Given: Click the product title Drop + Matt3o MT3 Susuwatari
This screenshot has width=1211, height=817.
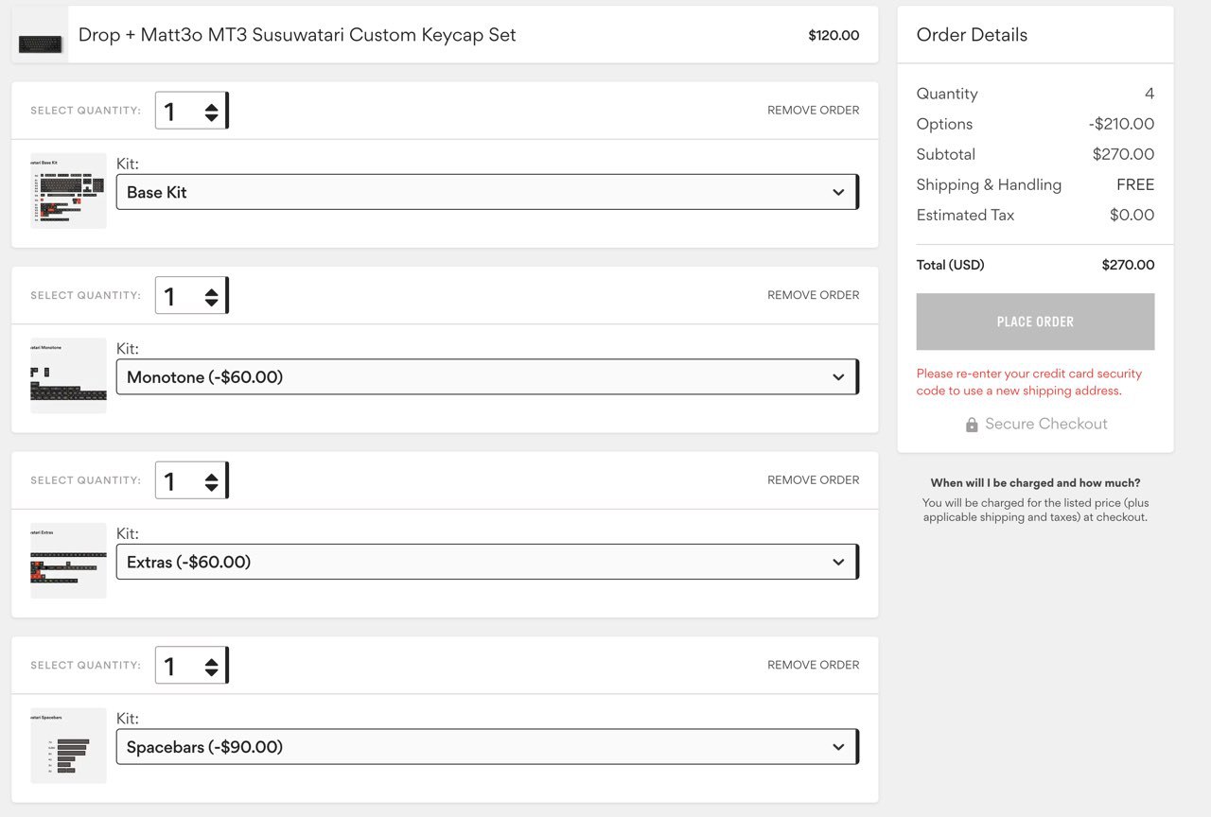Looking at the screenshot, I should [x=297, y=35].
